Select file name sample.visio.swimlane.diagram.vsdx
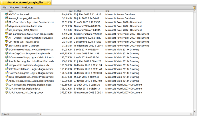This screenshot has width=197, height=116. coord(29,65)
